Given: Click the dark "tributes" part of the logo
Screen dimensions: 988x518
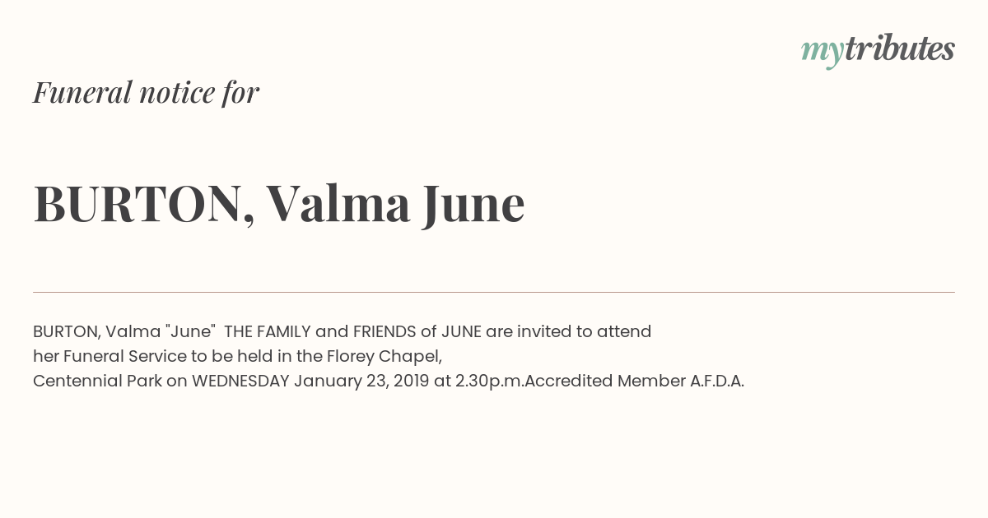Looking at the screenshot, I should click(x=899, y=49).
